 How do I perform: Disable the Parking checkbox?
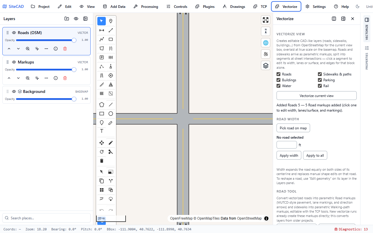tap(320, 80)
